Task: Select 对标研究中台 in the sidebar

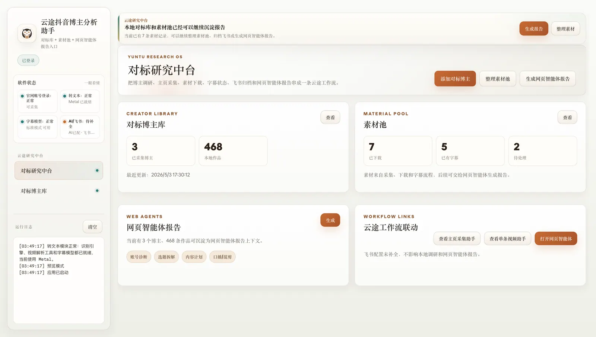Action: click(x=59, y=171)
